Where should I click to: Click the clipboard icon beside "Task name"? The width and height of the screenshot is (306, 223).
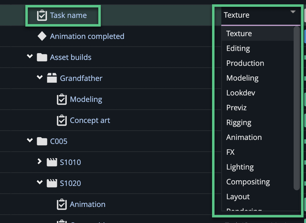tap(43, 15)
